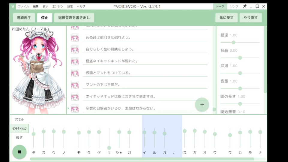Click the pitch slider handle for シャ
Screen dimensions: 288x162
pos(119,132)
